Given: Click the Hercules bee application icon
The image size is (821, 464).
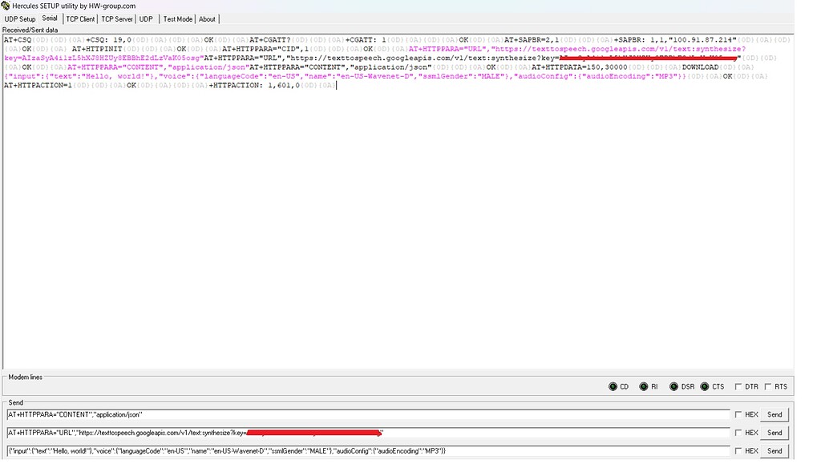Looking at the screenshot, I should coord(5,5).
